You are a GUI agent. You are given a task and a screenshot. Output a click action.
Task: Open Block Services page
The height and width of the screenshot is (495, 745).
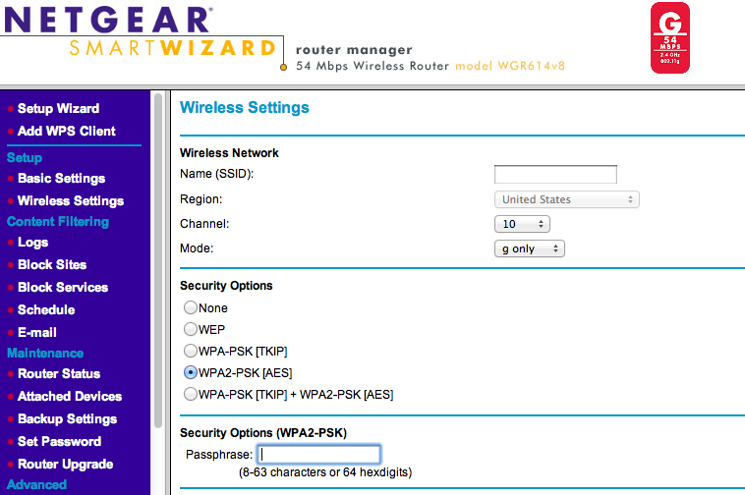63,287
